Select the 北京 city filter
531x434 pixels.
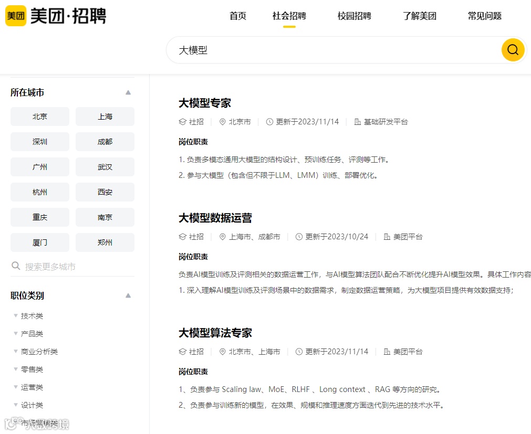point(40,117)
